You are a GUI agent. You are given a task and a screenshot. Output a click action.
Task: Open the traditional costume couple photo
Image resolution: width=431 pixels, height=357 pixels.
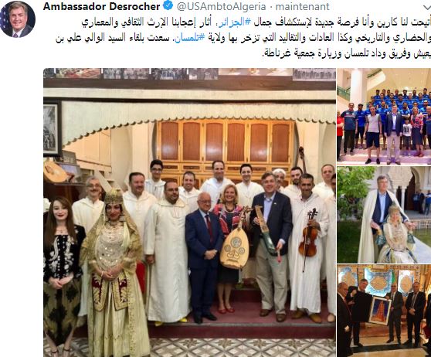[x=384, y=215]
